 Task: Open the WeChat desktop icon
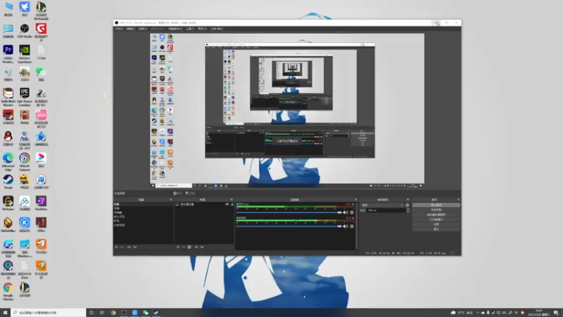[41, 74]
